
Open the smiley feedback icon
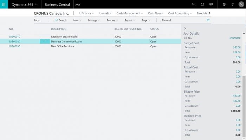[202, 4]
